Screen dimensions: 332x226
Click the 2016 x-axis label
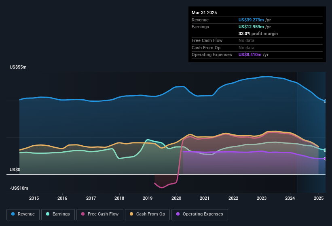pos(62,198)
